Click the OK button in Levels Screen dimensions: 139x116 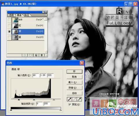(x=74, y=72)
